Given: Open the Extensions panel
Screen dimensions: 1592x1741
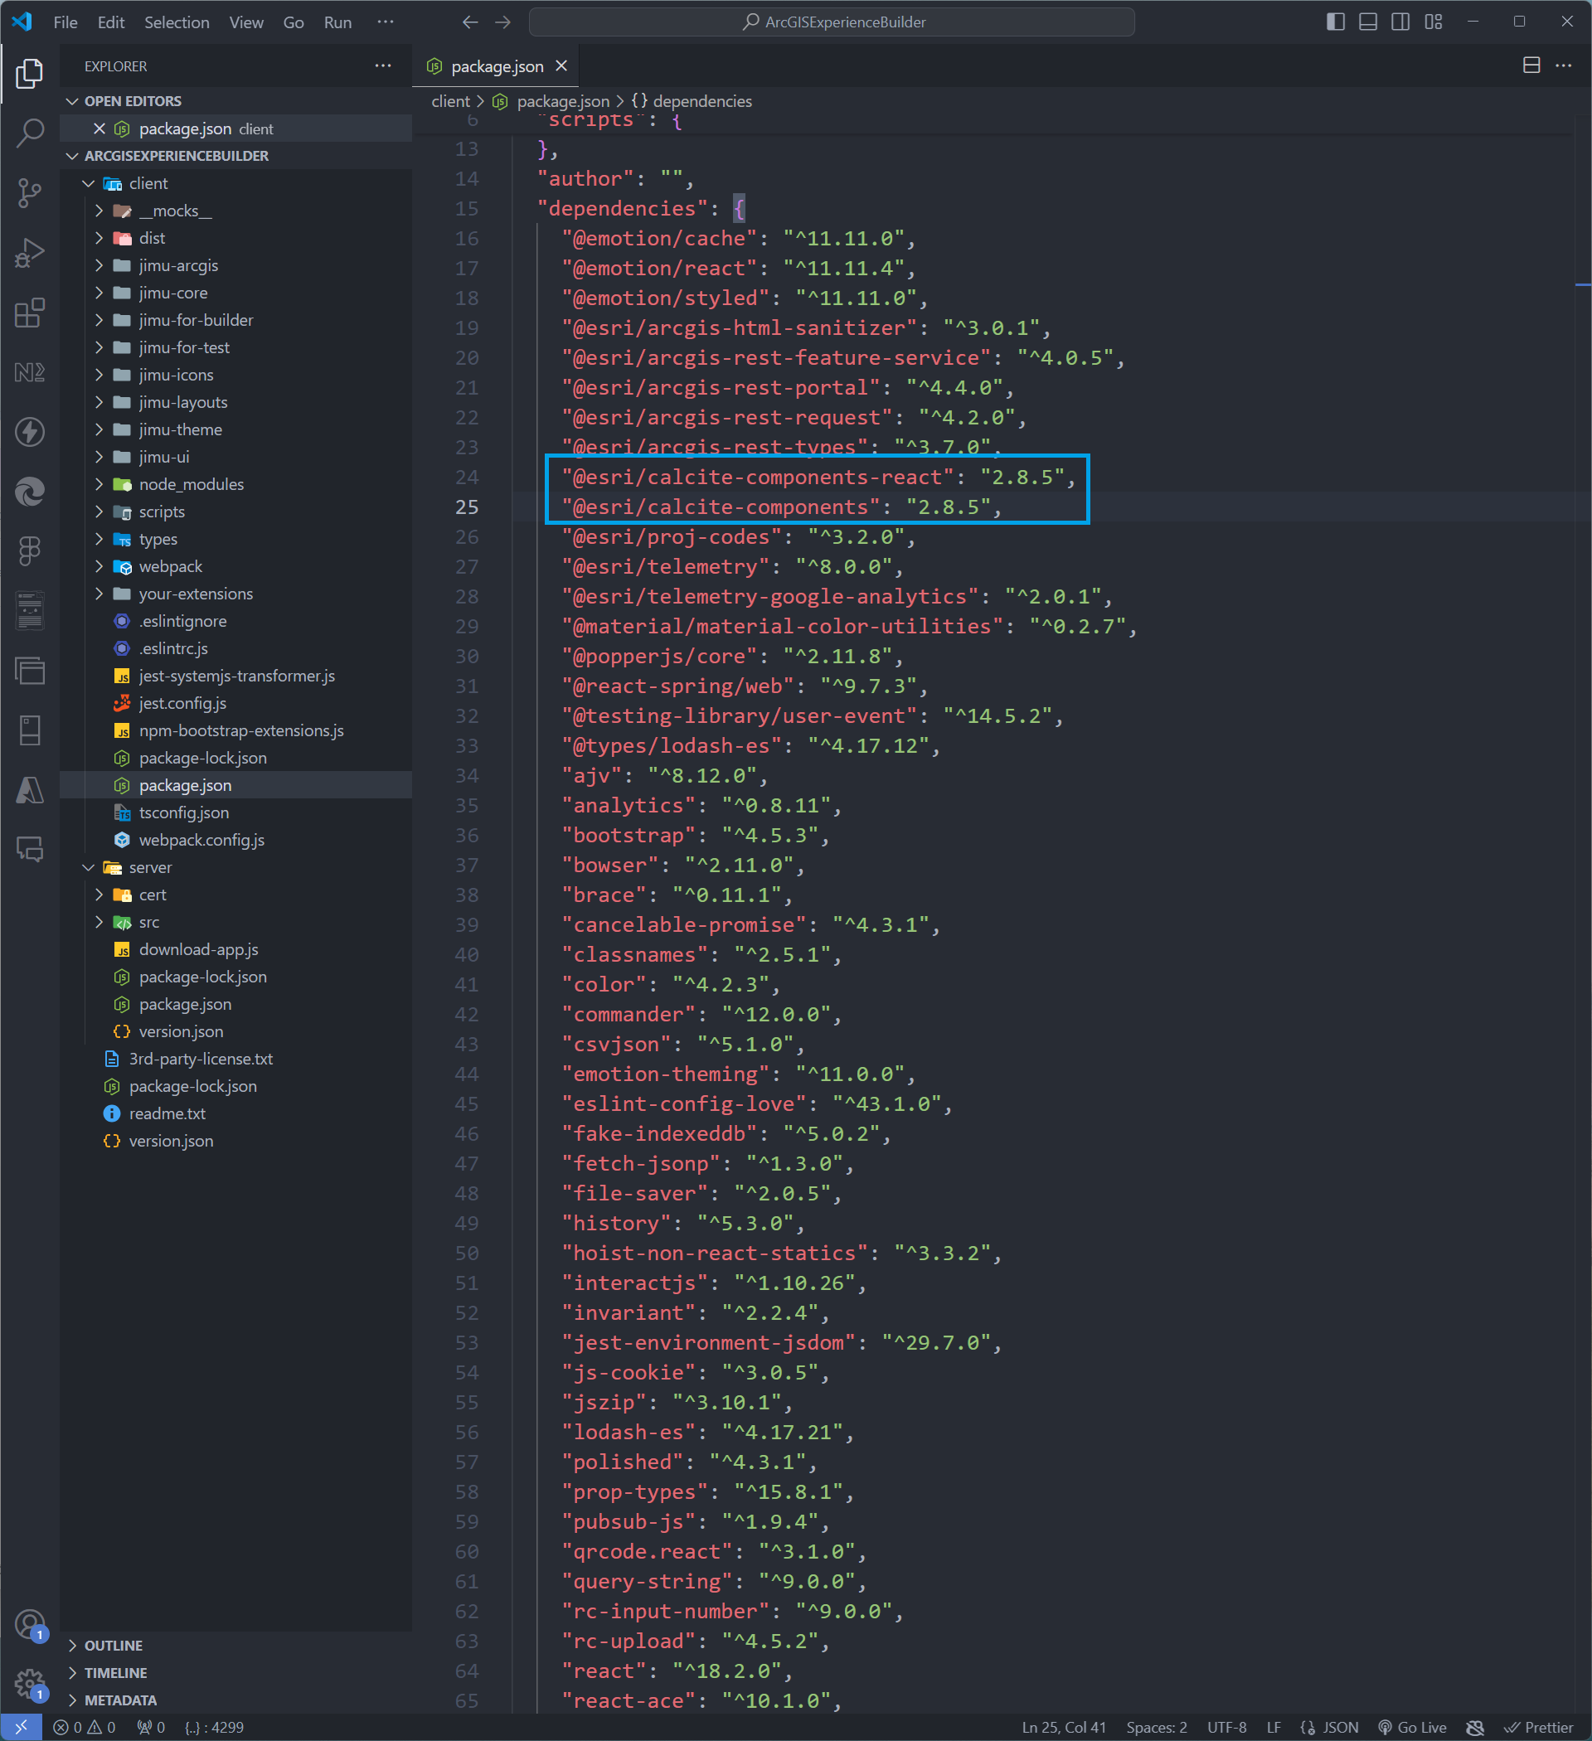Looking at the screenshot, I should [30, 313].
